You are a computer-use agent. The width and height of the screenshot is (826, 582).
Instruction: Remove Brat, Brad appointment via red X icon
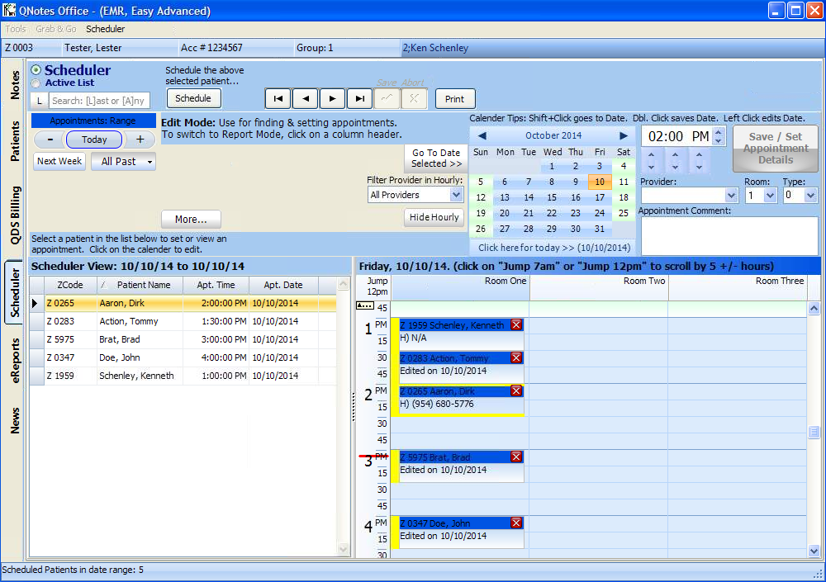click(517, 457)
